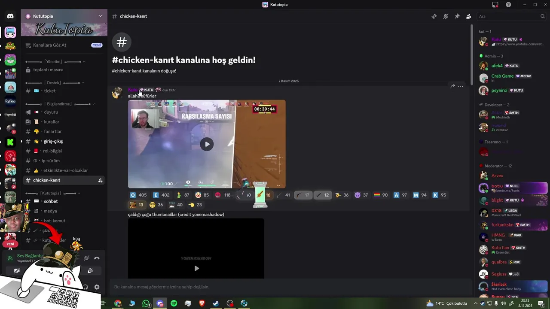Toggle channel notification mute bell icon
The width and height of the screenshot is (550, 309).
pos(446,16)
